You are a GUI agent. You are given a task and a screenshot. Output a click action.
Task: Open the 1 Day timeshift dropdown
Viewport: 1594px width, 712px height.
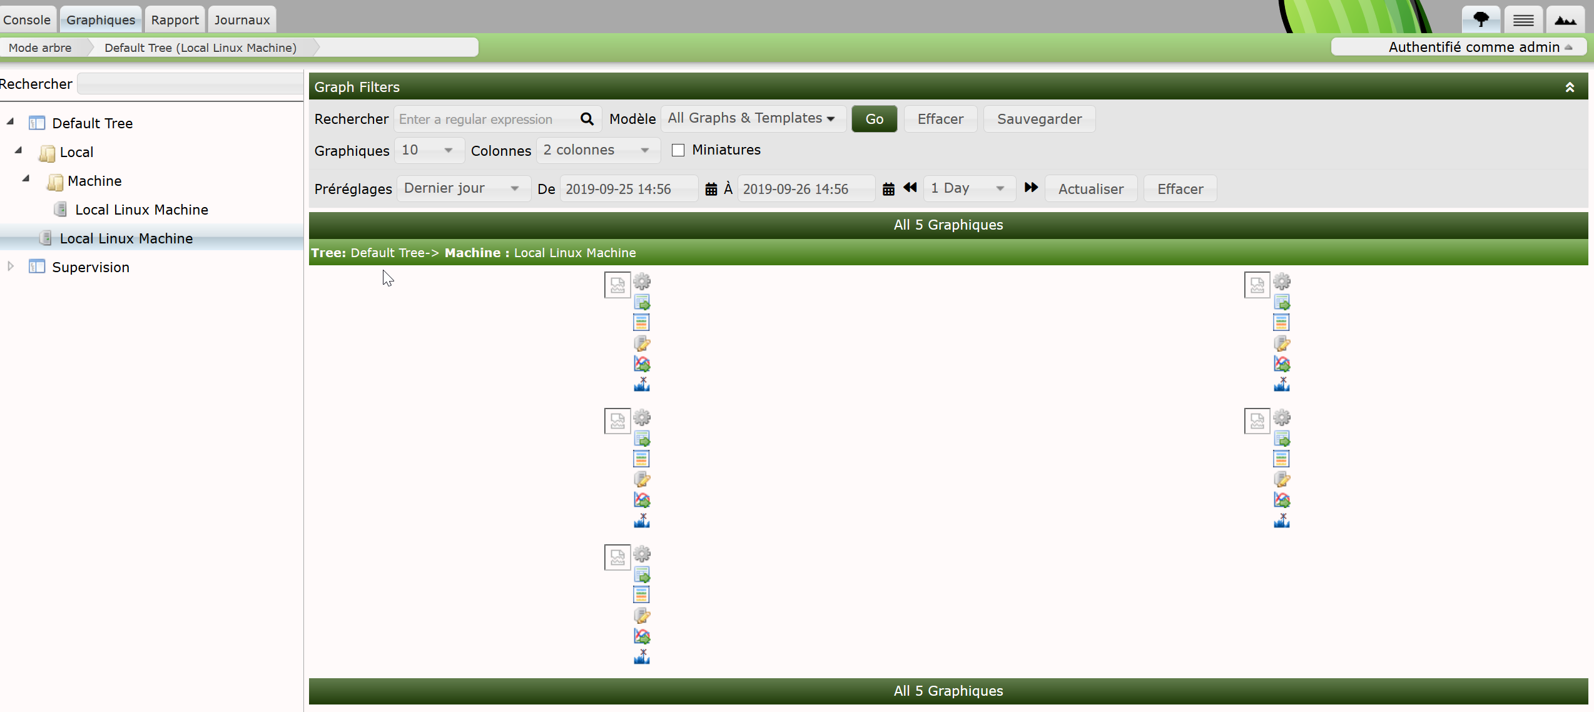click(969, 188)
